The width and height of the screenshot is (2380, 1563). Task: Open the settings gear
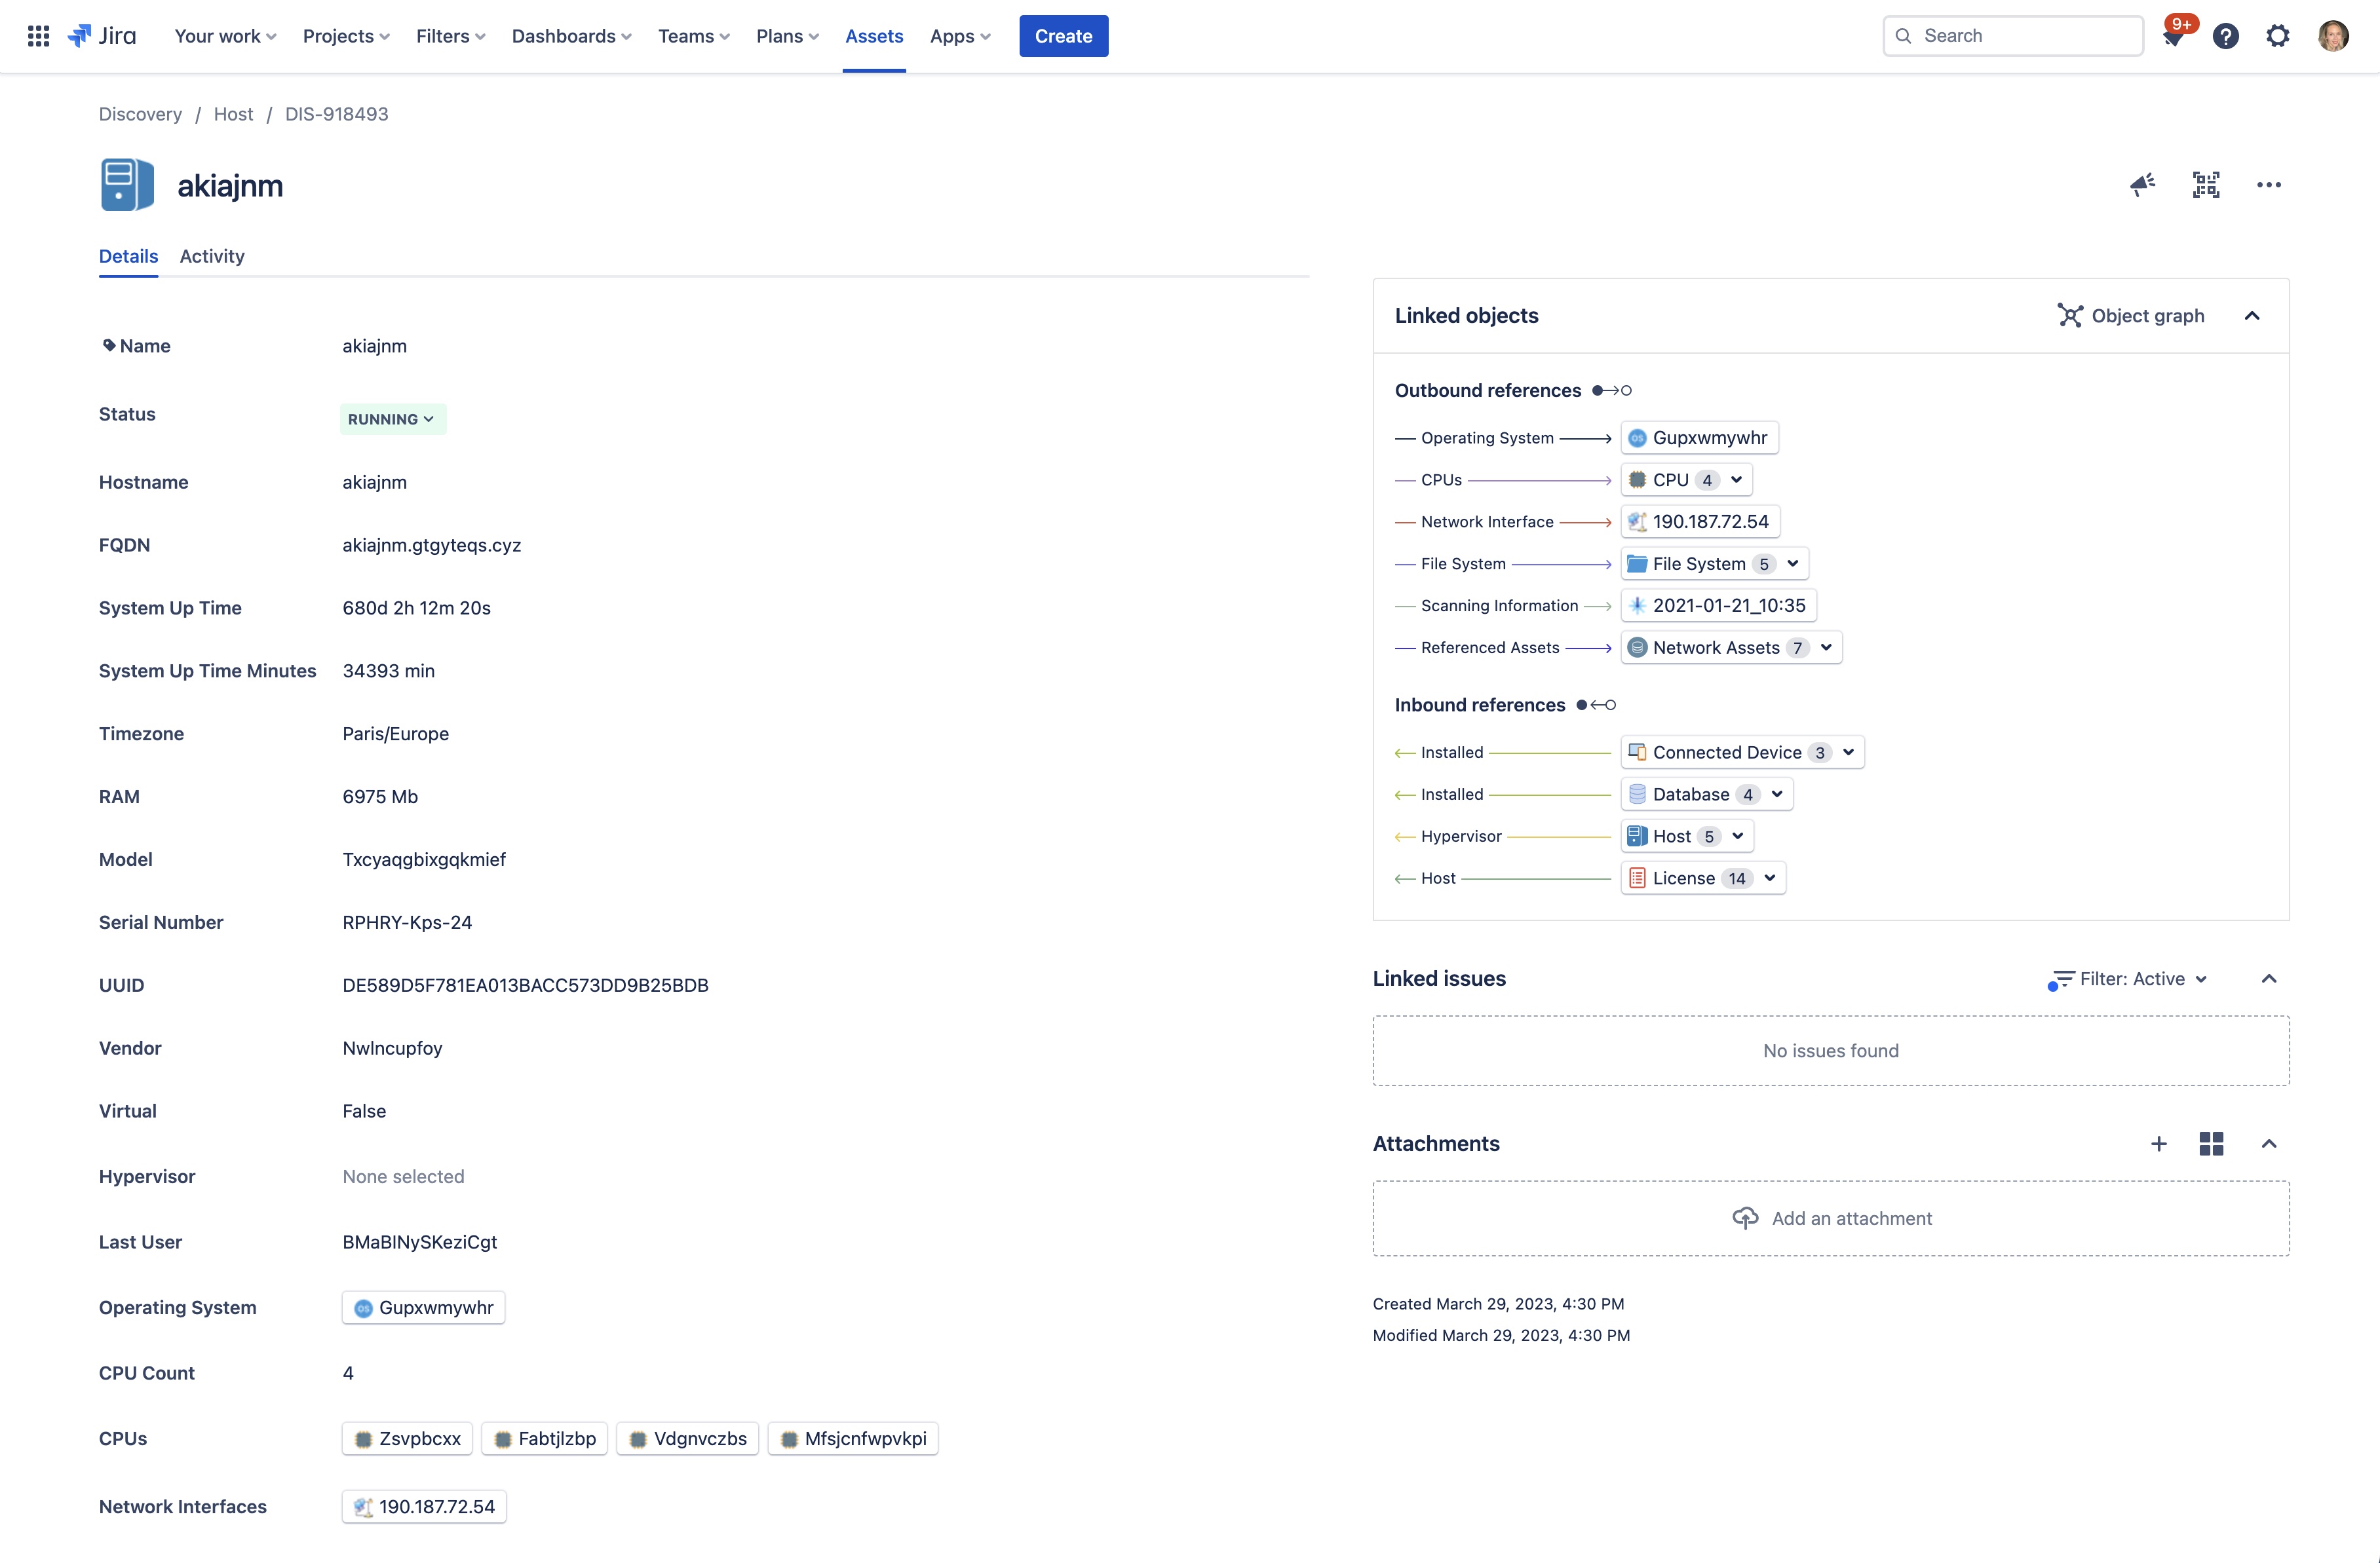coord(2278,35)
